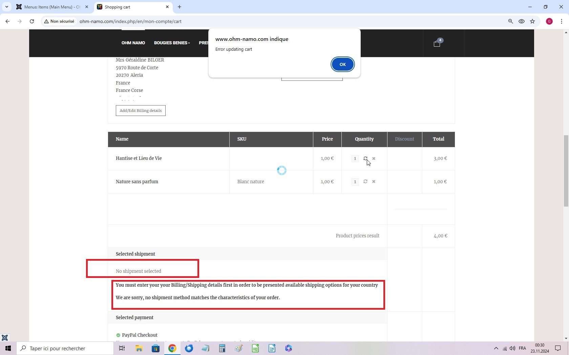Image resolution: width=569 pixels, height=355 pixels.
Task: Reload the page
Action: click(32, 21)
